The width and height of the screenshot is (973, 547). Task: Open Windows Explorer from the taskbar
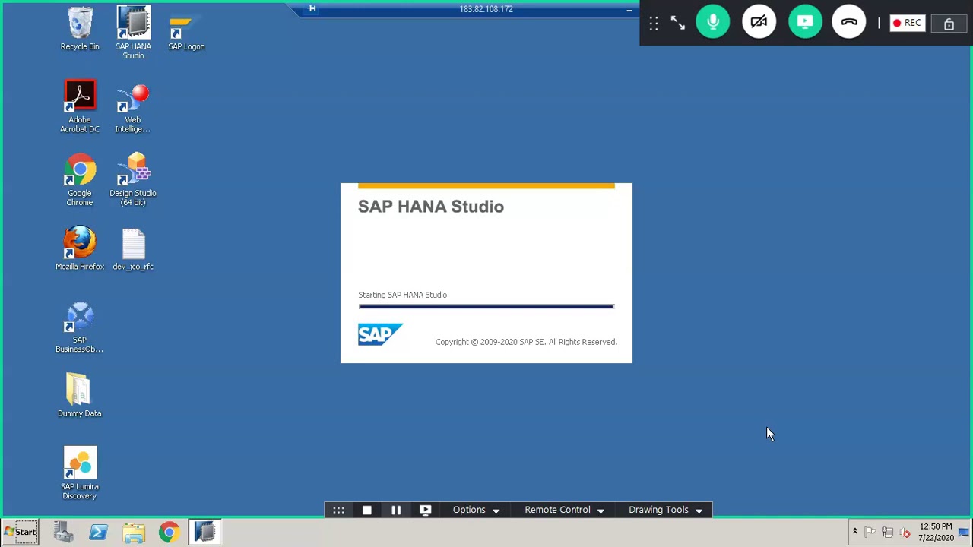(134, 533)
